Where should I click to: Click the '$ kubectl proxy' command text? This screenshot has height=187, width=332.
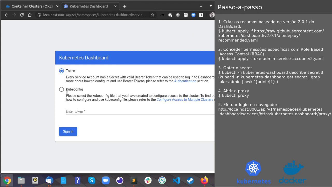pyautogui.click(x=233, y=95)
